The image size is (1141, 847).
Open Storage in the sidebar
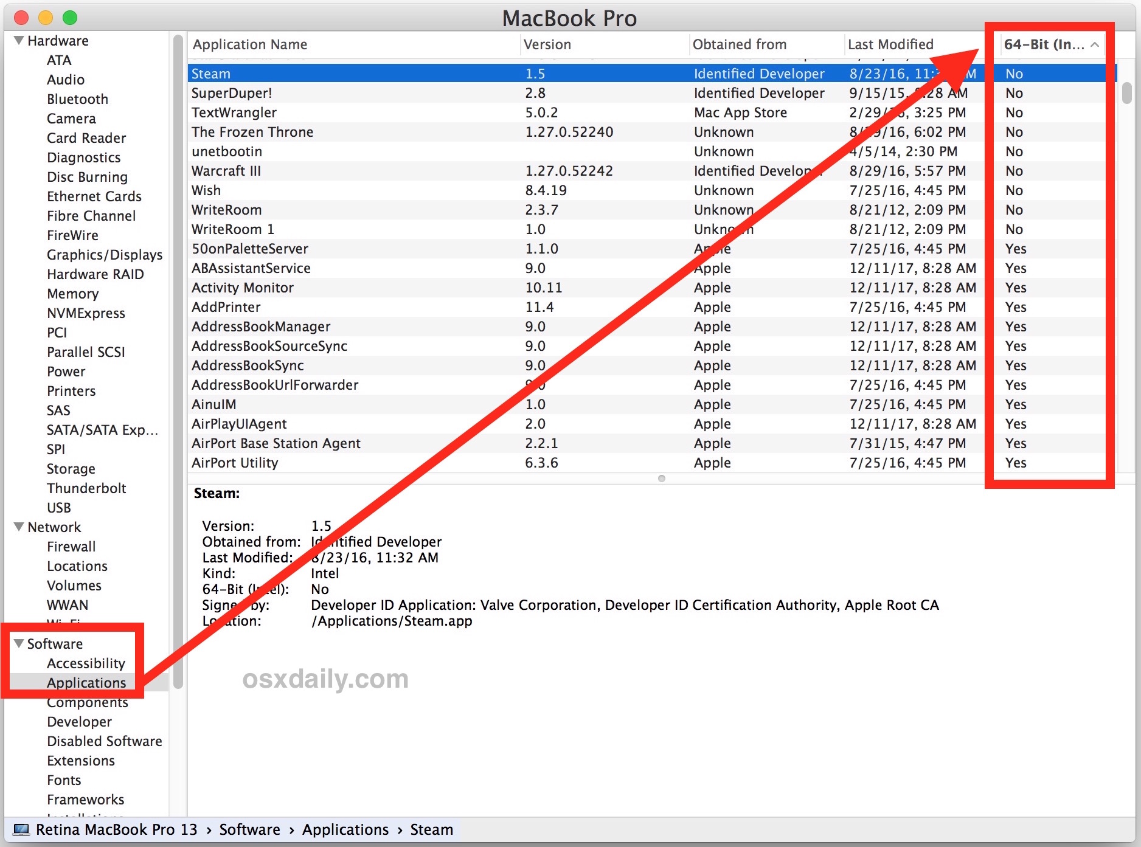tap(71, 469)
